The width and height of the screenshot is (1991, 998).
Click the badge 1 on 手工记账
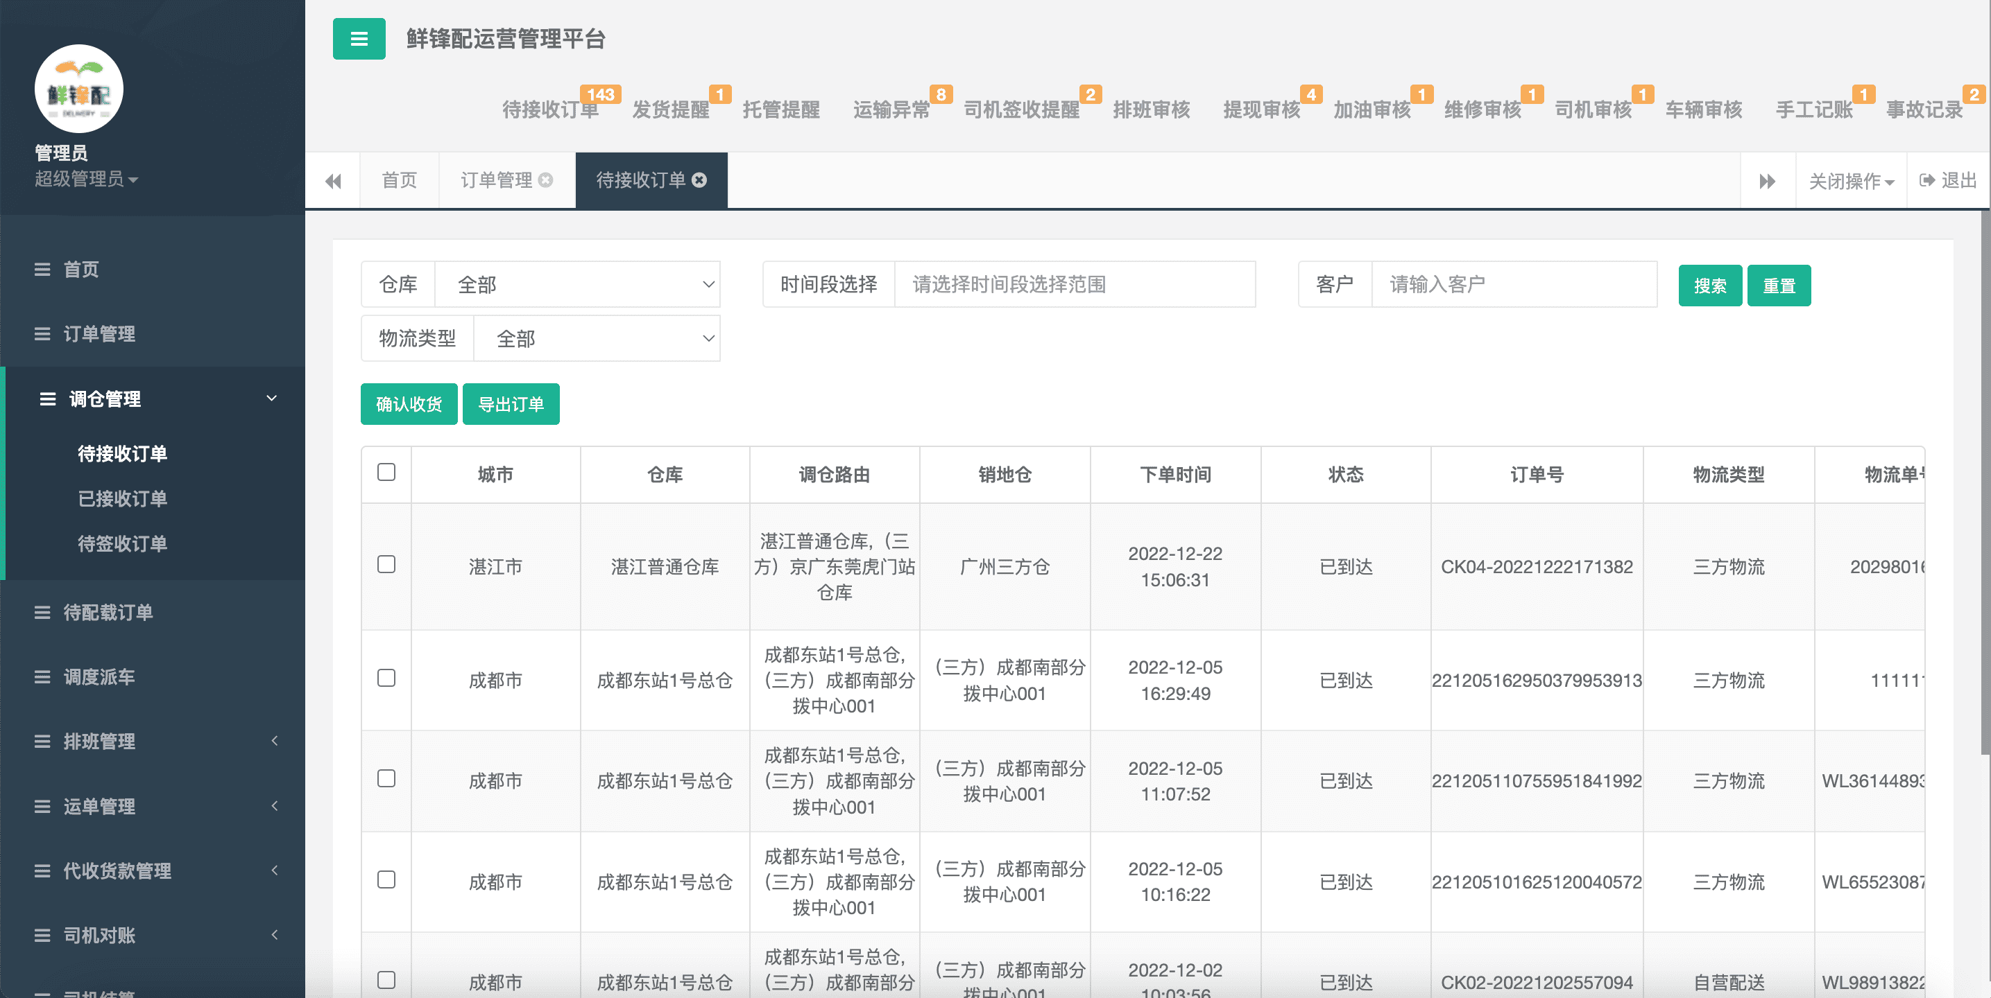coord(1863,94)
